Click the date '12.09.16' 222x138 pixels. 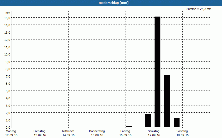tap(11, 135)
